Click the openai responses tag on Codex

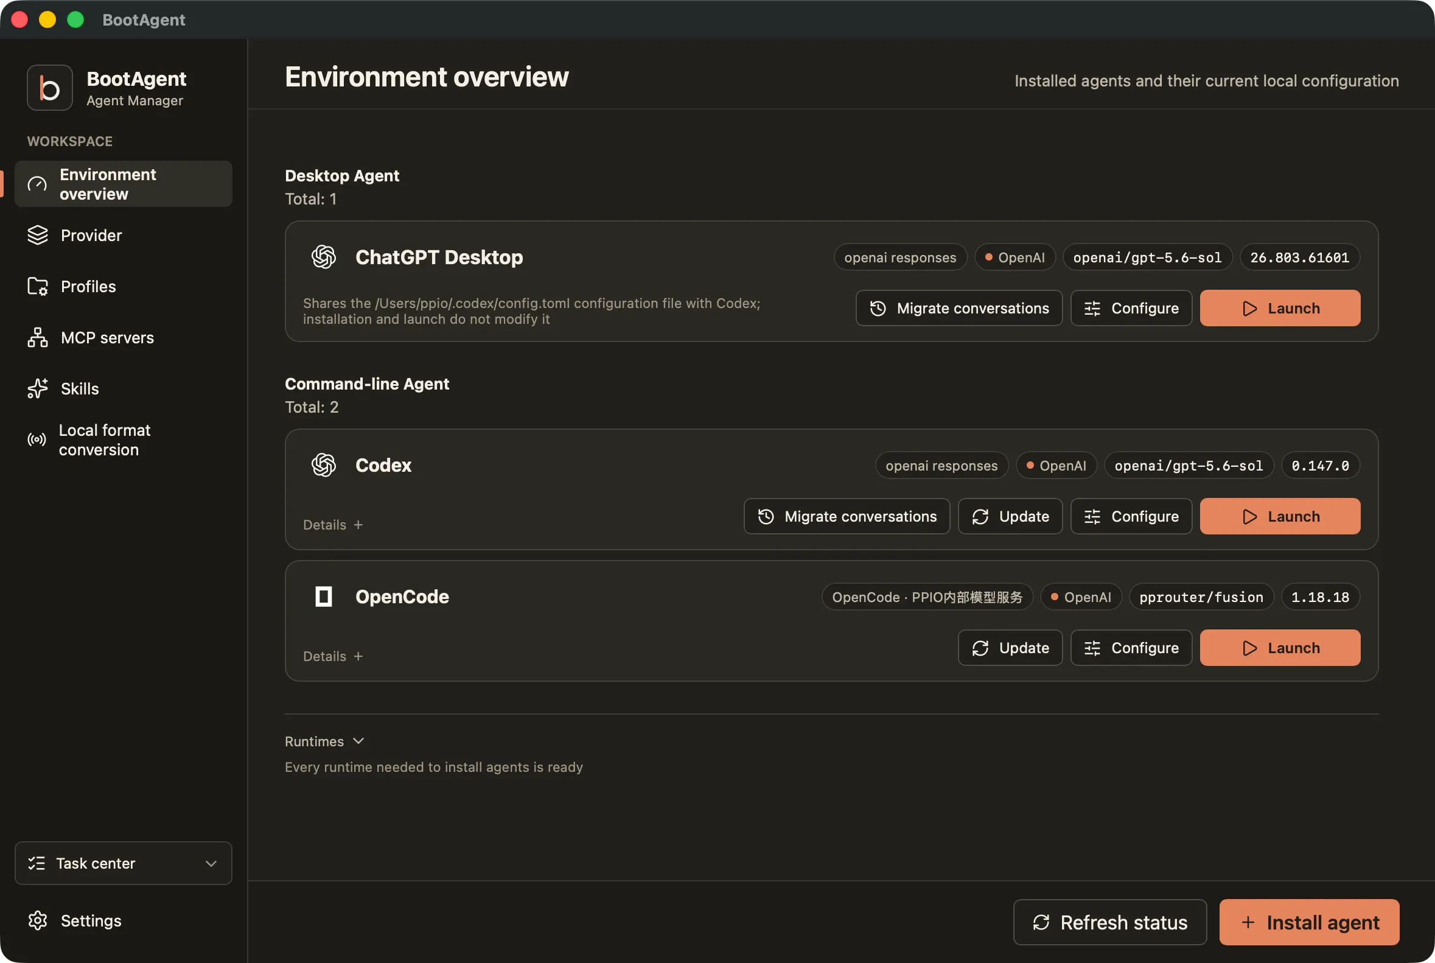[x=942, y=466]
